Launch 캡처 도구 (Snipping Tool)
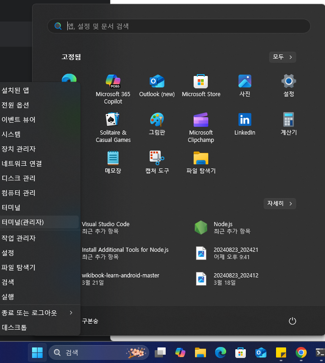The image size is (325, 363). tap(157, 163)
